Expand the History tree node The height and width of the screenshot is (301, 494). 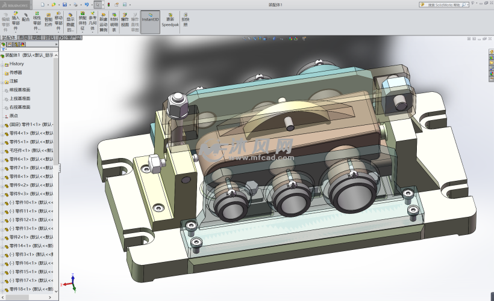coord(3,64)
